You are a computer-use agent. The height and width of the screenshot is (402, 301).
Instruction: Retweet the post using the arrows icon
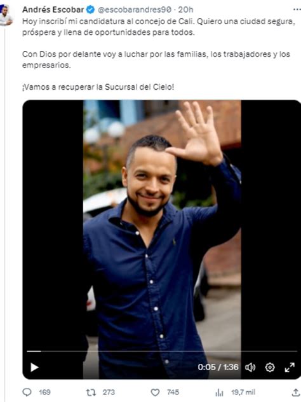pyautogui.click(x=91, y=392)
